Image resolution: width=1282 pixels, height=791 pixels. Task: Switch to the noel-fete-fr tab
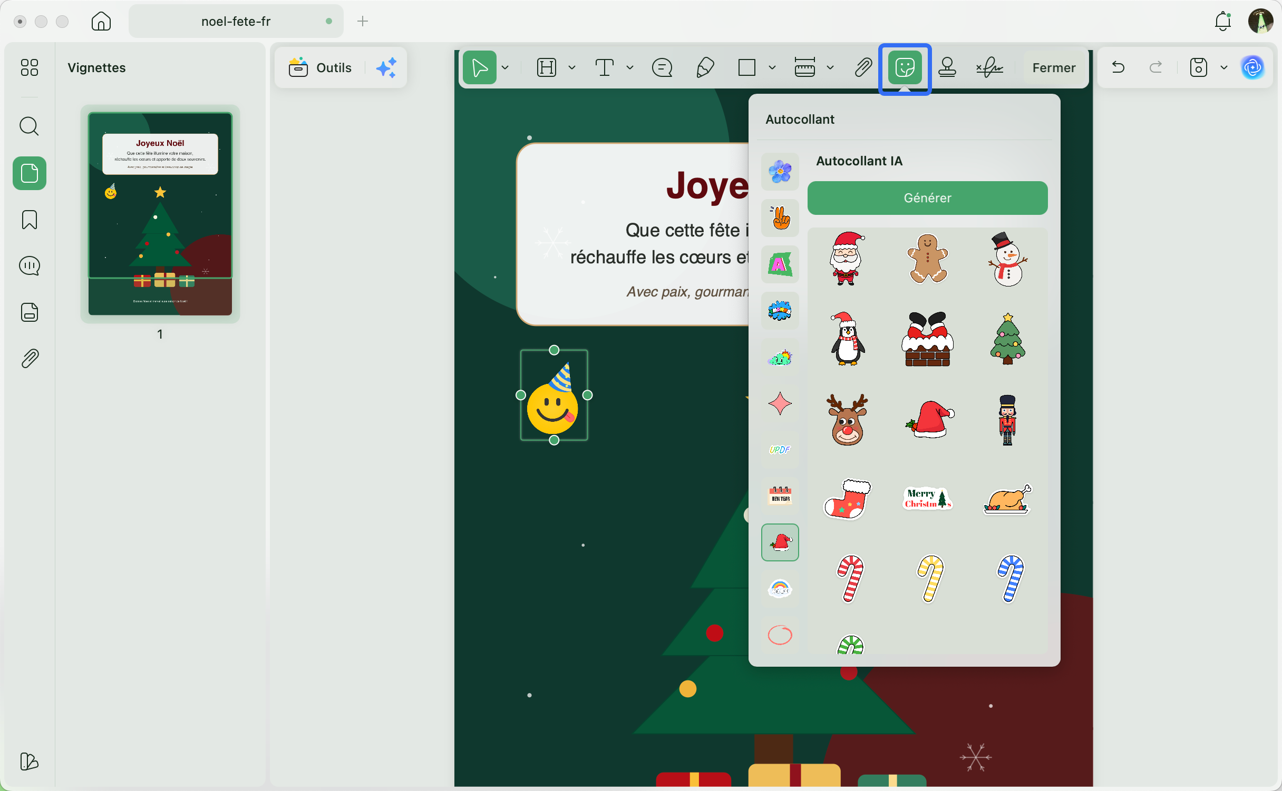(x=236, y=21)
